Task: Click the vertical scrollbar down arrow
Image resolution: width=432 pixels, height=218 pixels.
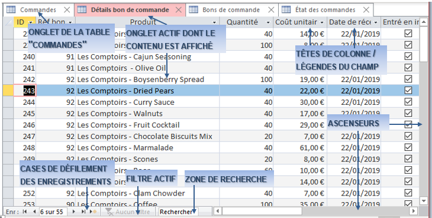Action: tap(424, 201)
